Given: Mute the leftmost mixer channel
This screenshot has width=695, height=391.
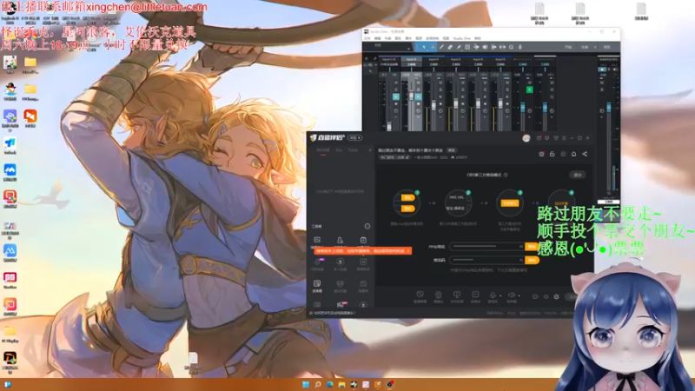Looking at the screenshot, I should (396, 83).
